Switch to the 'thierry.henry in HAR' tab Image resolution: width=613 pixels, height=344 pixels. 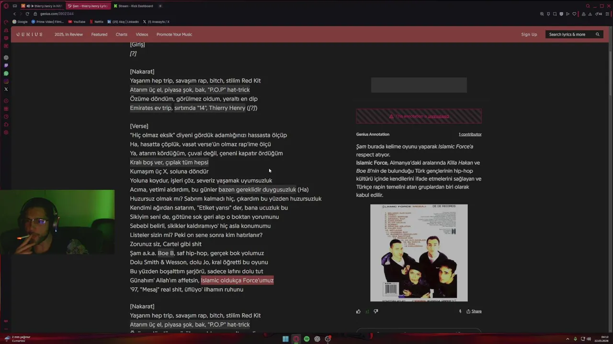pyautogui.click(x=42, y=6)
